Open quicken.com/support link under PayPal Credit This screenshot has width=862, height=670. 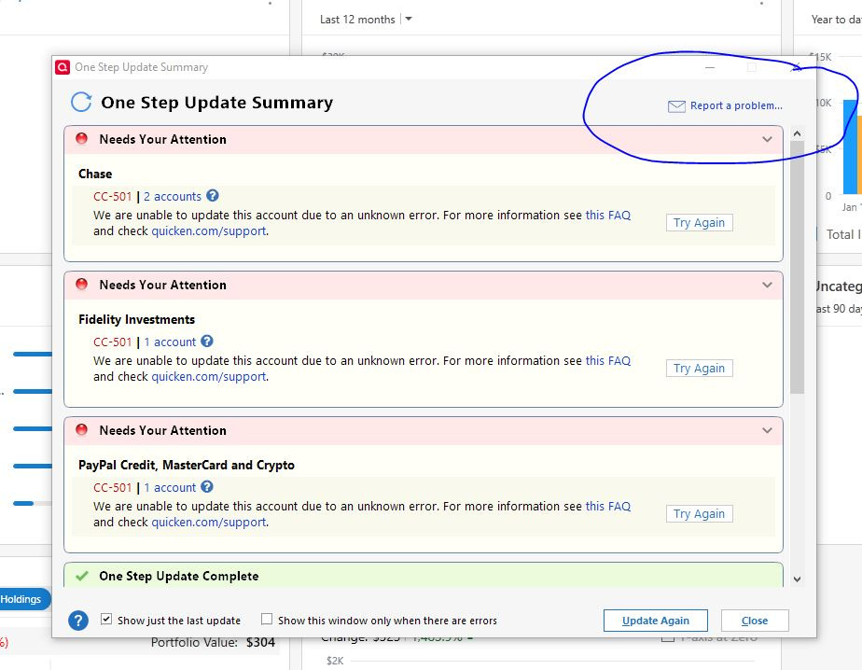[x=209, y=522]
